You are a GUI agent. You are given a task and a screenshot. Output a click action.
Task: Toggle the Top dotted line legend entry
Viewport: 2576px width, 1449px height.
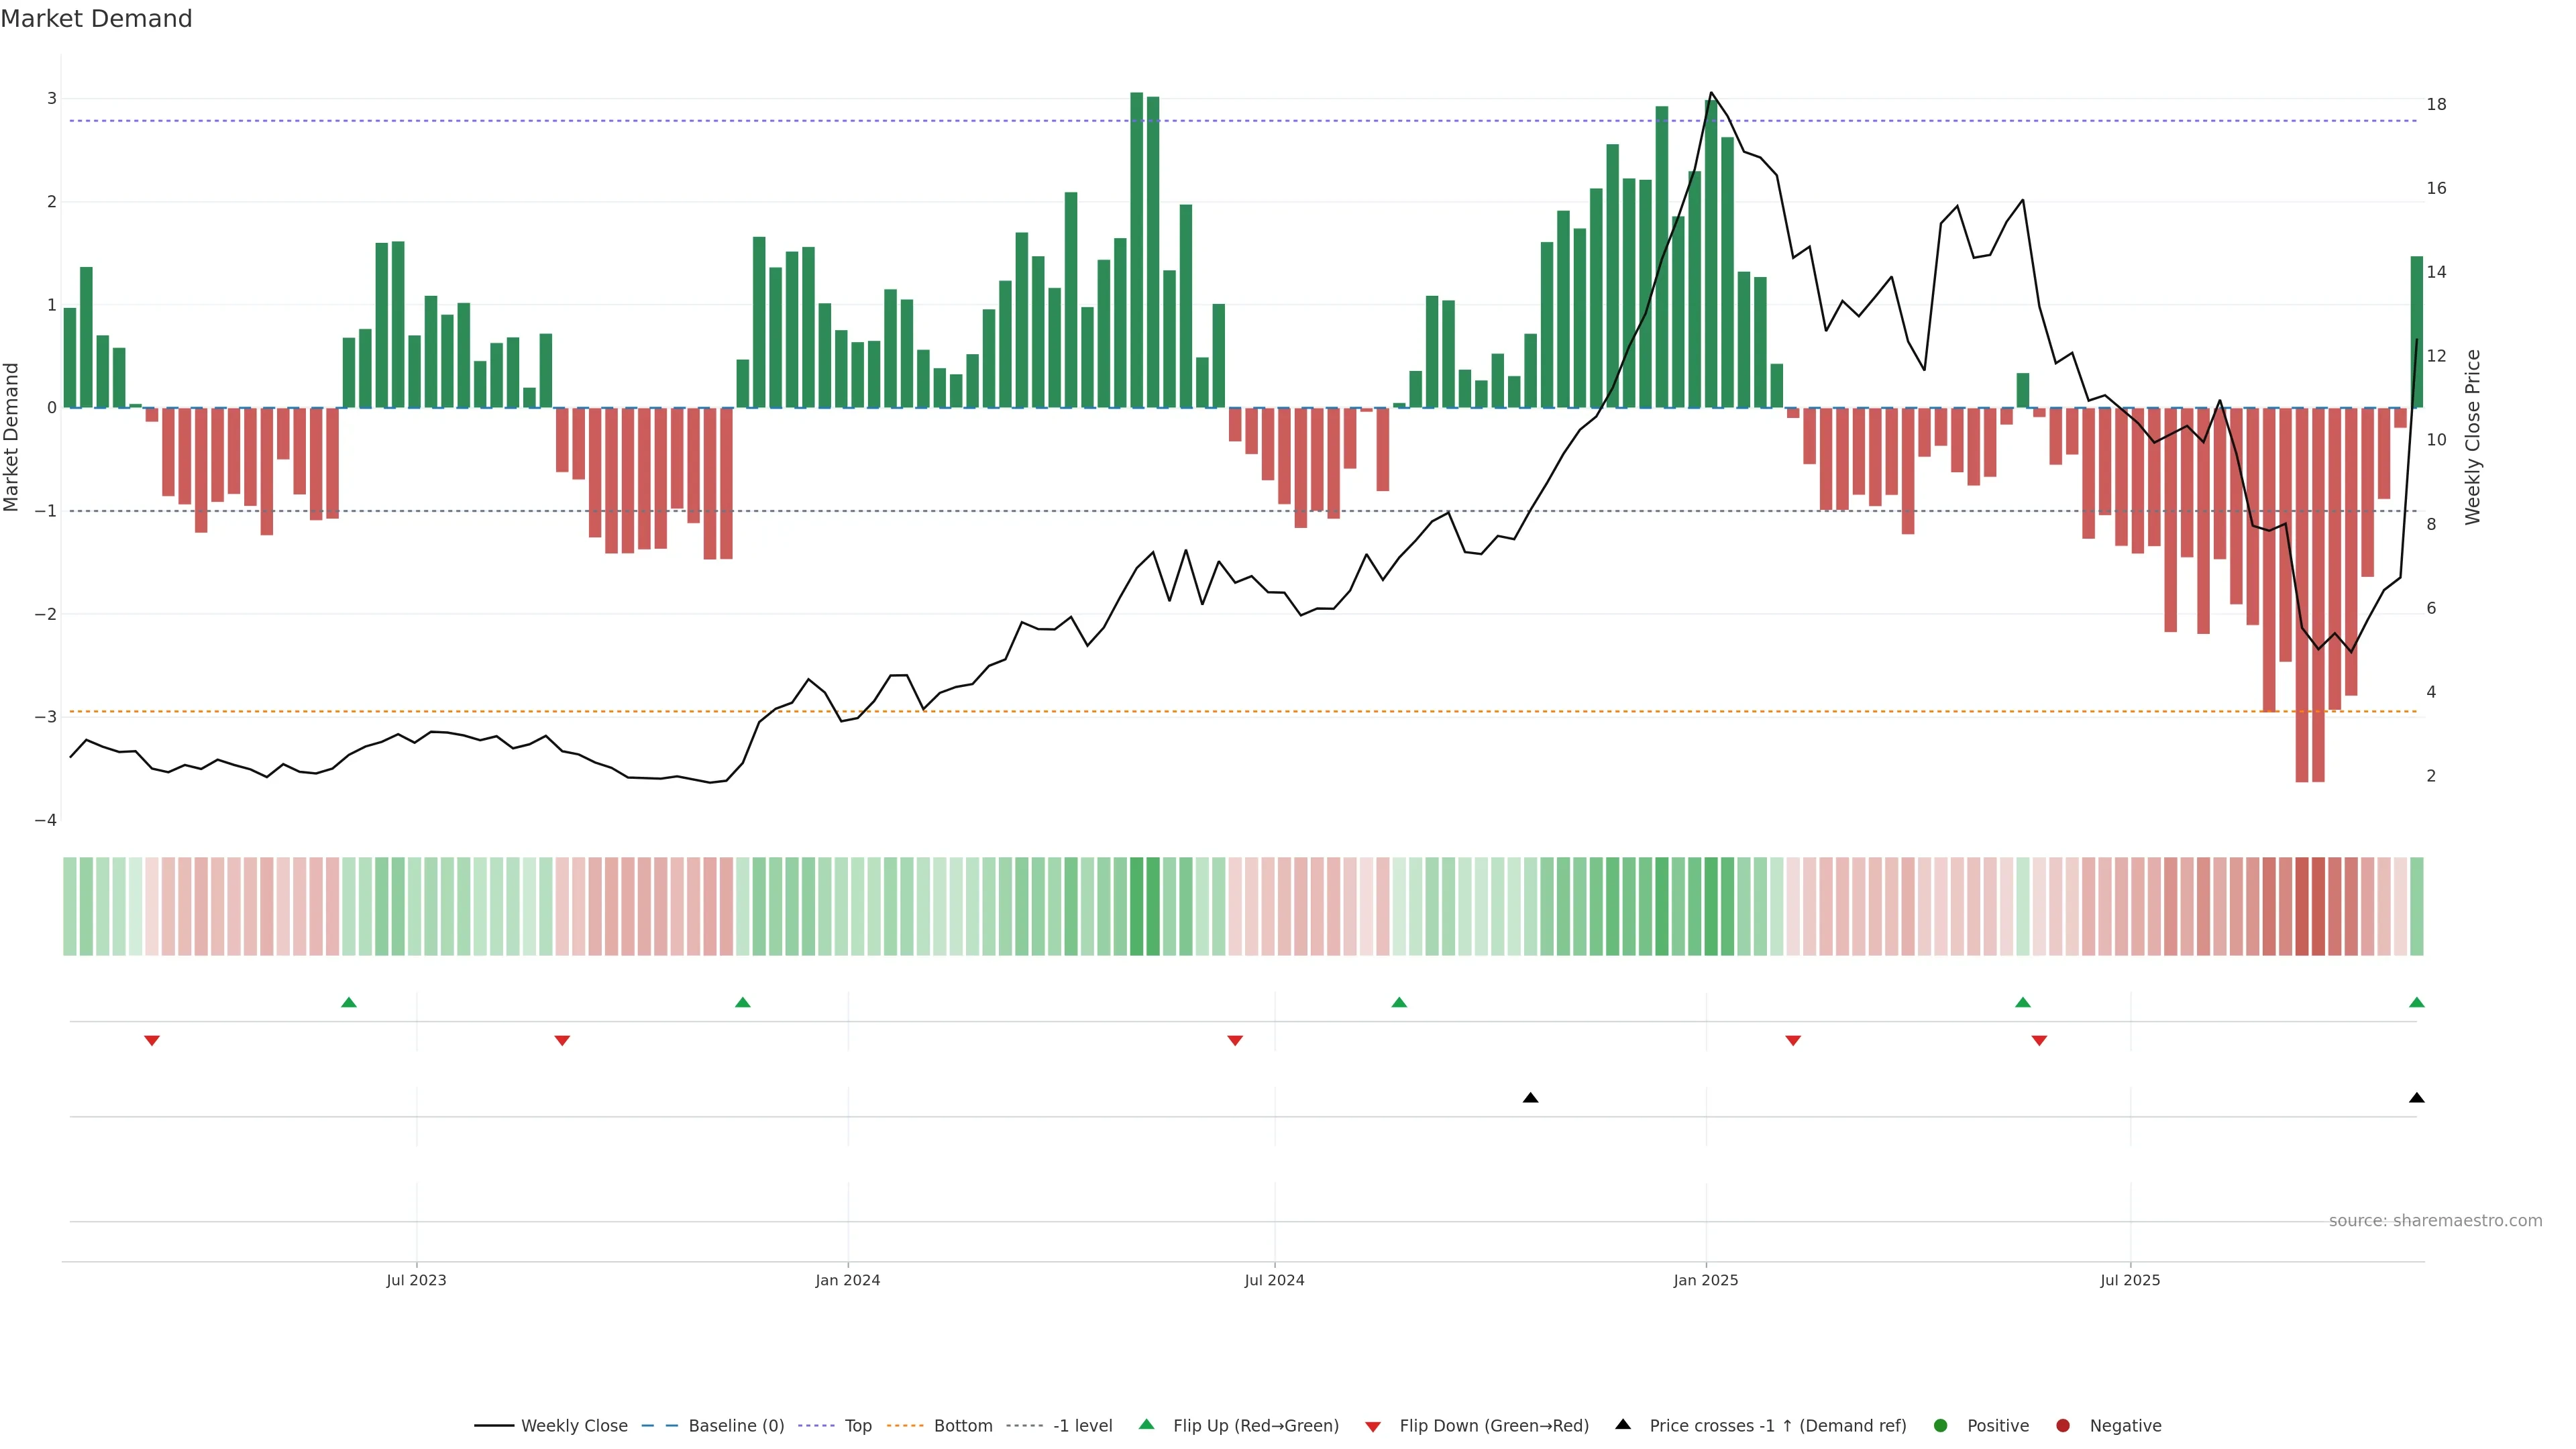tap(857, 1425)
